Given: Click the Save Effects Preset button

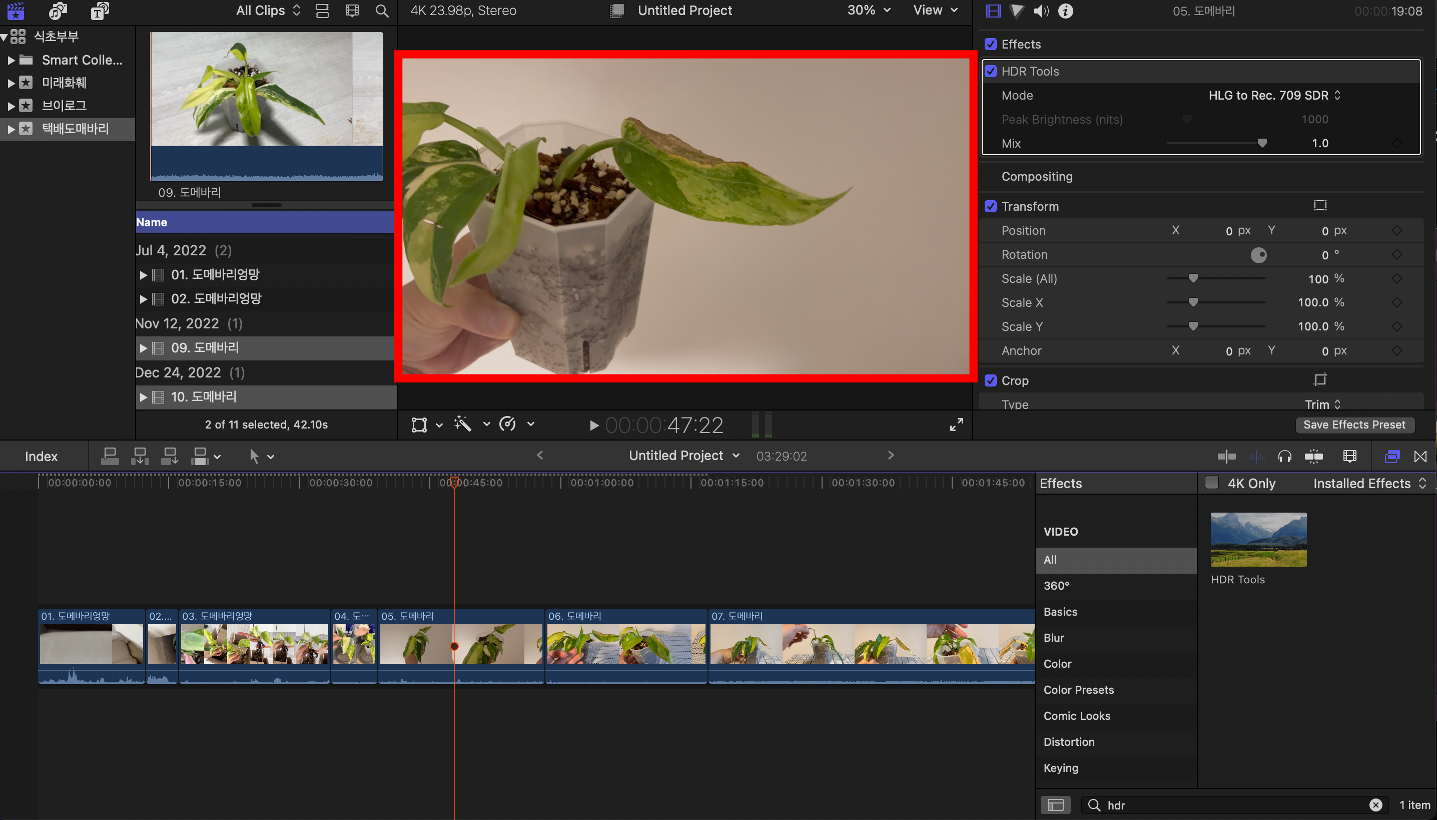Looking at the screenshot, I should pyautogui.click(x=1354, y=425).
